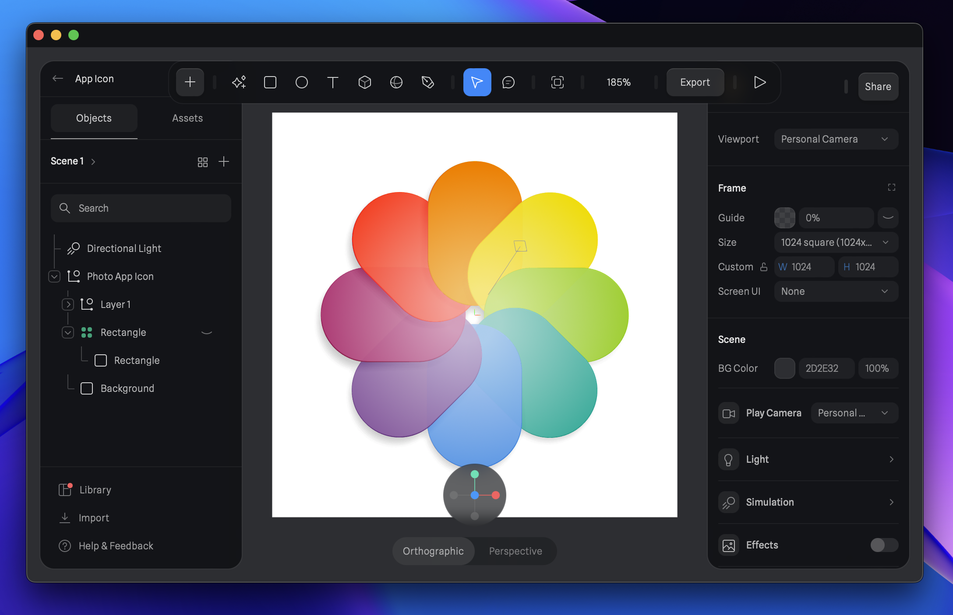Open the Screen UI dropdown
Viewport: 953px width, 615px height.
[836, 291]
